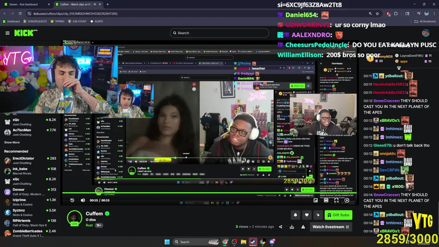Open Devour channel in Recommended
The height and width of the screenshot is (247, 439).
(x=30, y=191)
